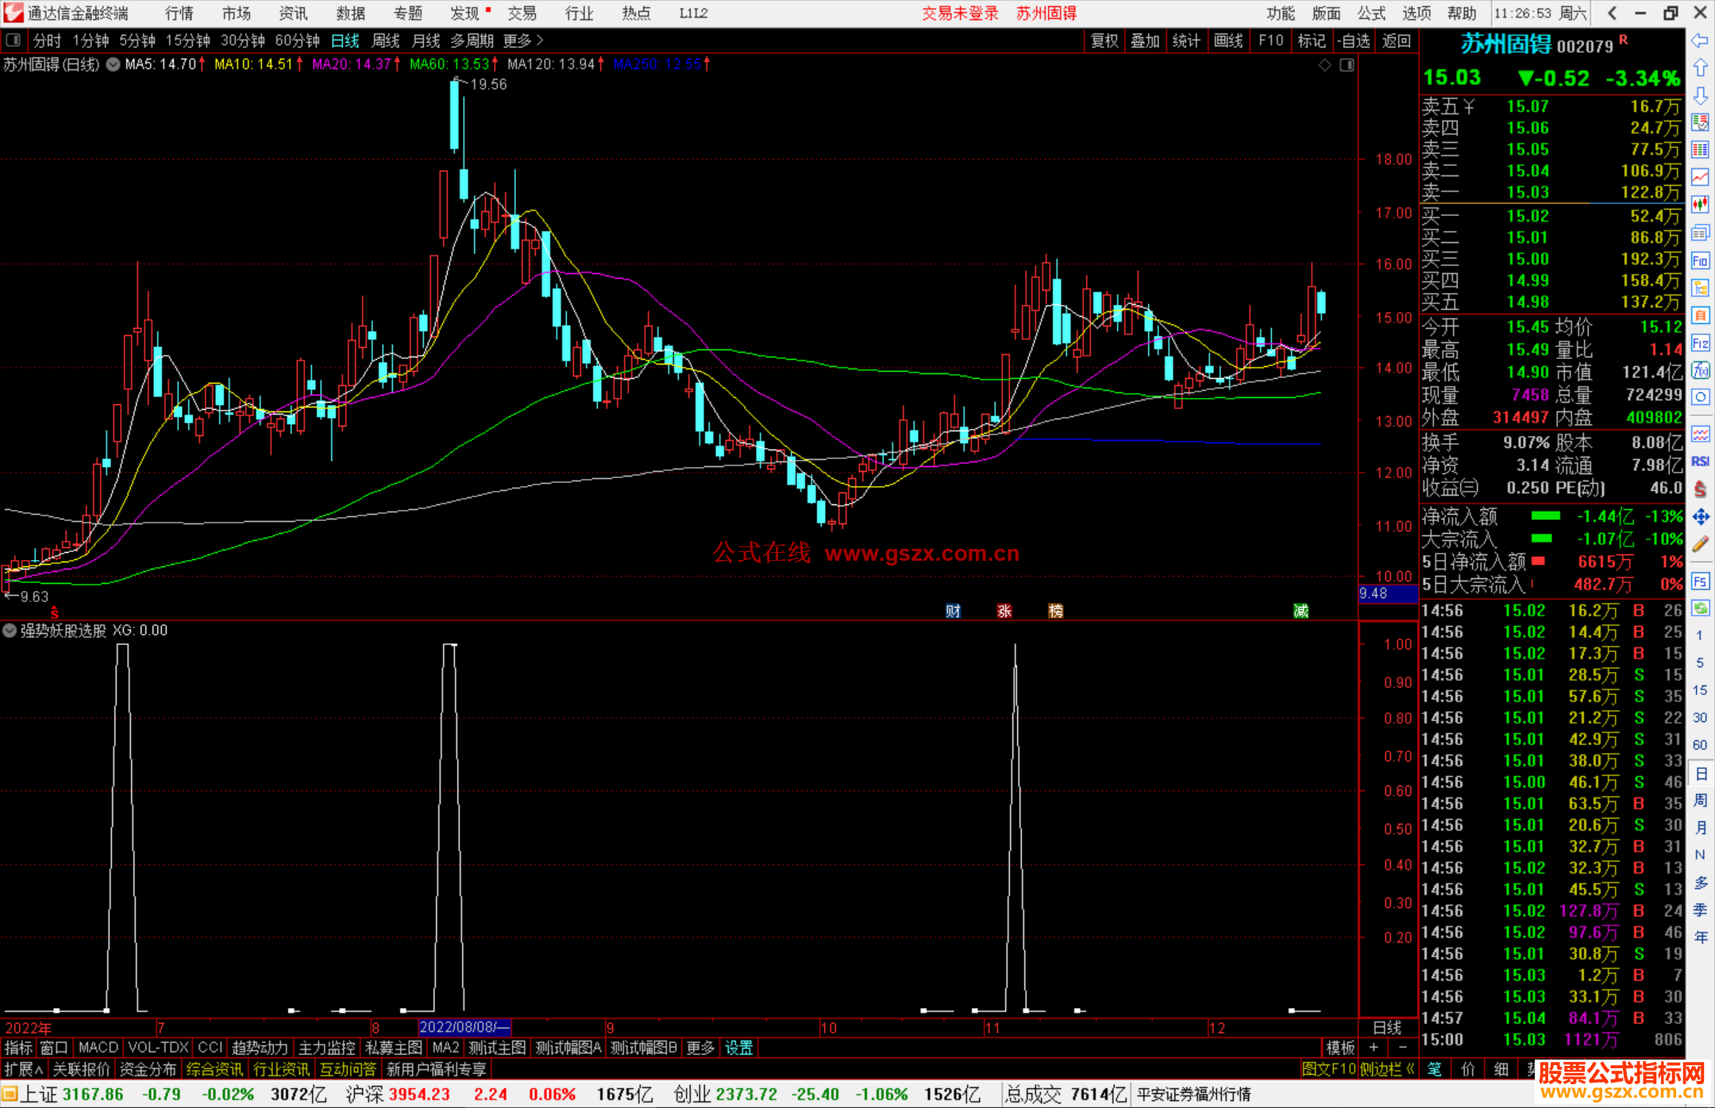Click the candlestick chart icon in sidebar
Image resolution: width=1715 pixels, height=1108 pixels.
pyautogui.click(x=1700, y=205)
